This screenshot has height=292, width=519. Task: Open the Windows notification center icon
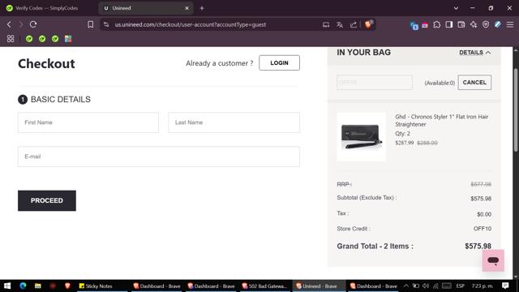click(505, 286)
